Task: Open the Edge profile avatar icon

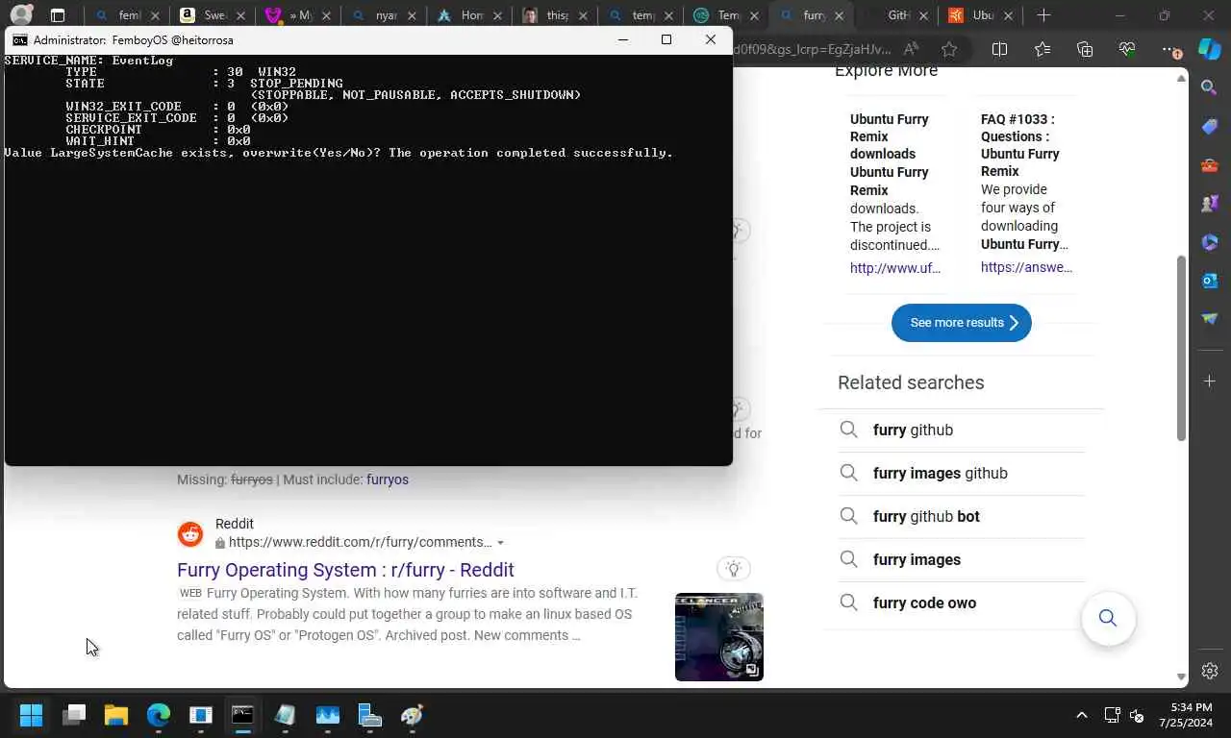Action: coord(21,15)
